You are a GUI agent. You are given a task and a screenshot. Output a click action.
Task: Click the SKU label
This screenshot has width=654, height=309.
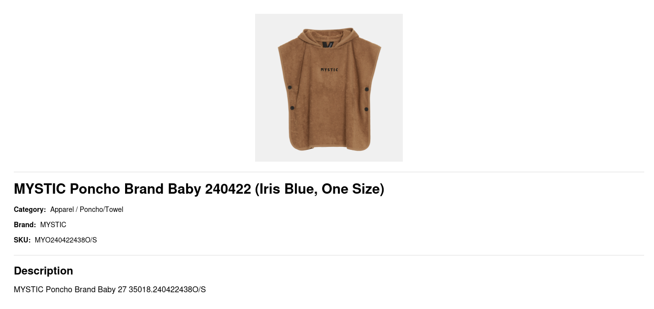point(22,240)
